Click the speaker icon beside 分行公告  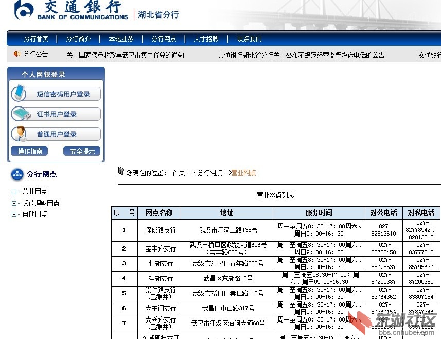point(17,53)
